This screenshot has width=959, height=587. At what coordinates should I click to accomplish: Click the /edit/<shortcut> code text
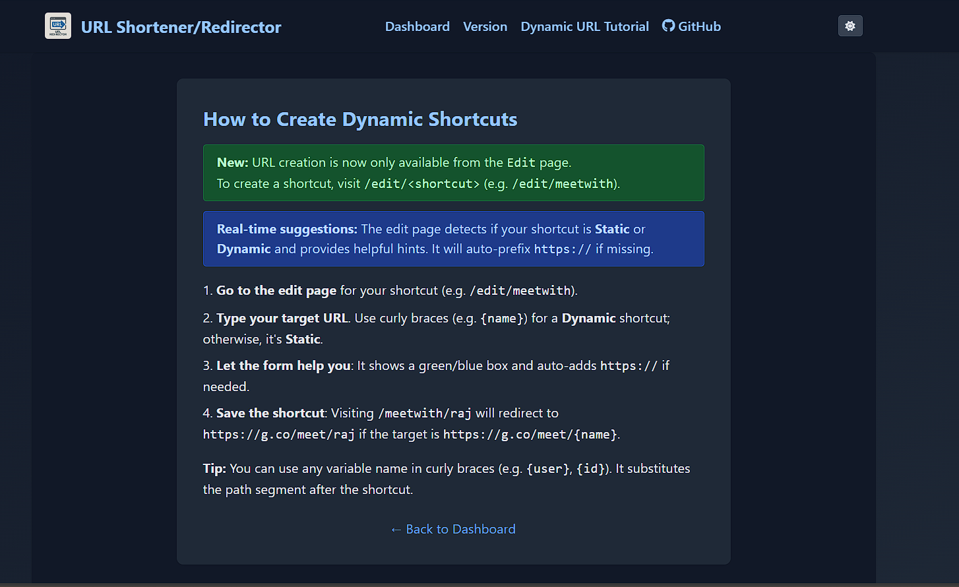(422, 183)
